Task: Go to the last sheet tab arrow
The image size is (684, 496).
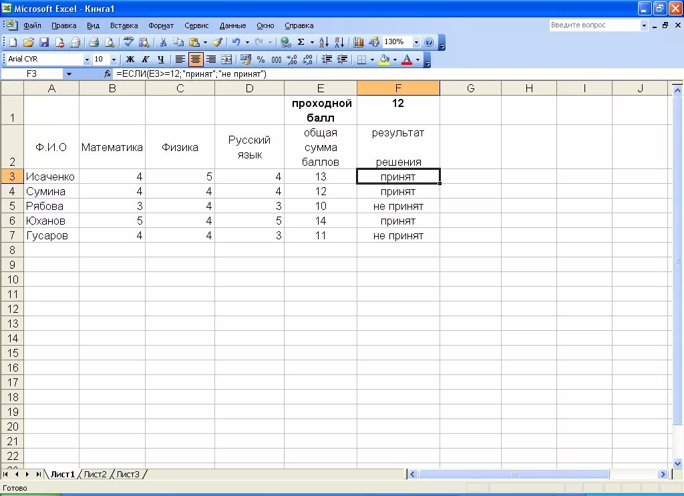Action: (x=38, y=474)
